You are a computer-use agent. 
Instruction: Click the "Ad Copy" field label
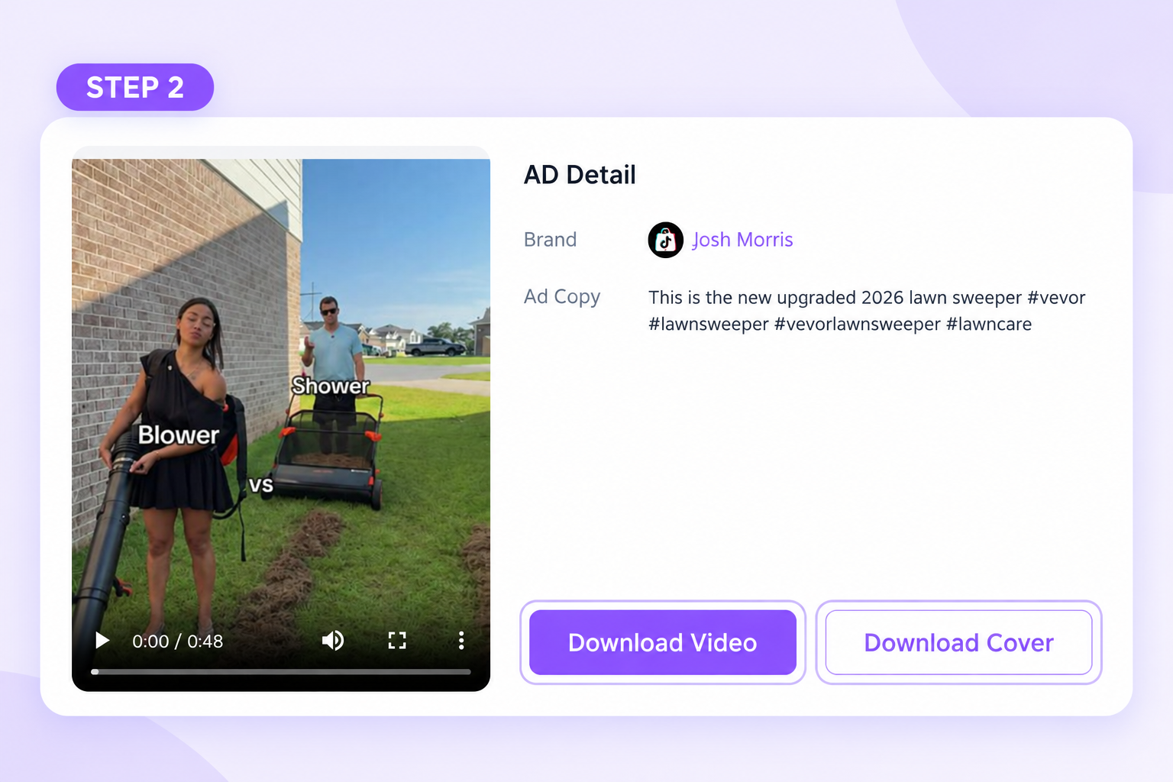point(562,296)
